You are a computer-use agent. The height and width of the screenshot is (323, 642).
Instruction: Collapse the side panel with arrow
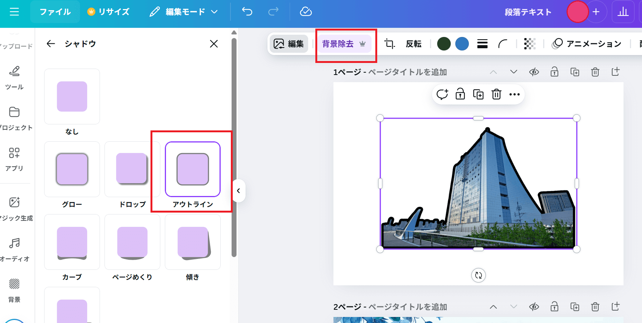(239, 191)
